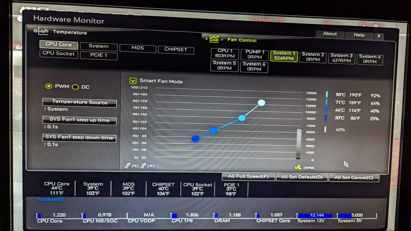411x231 pixels.
Task: Open SYS Fan1 step down time setting
Action: 79,138
